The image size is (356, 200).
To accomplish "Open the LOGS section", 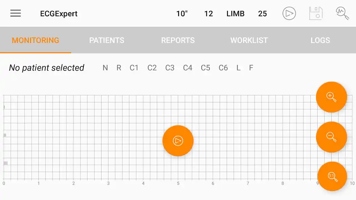I will (x=320, y=40).
